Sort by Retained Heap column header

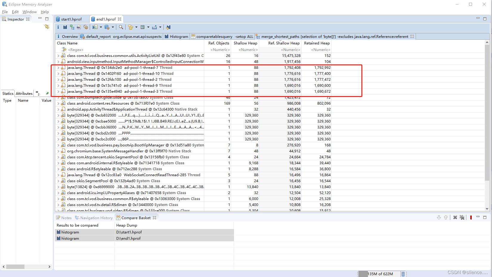317,43
